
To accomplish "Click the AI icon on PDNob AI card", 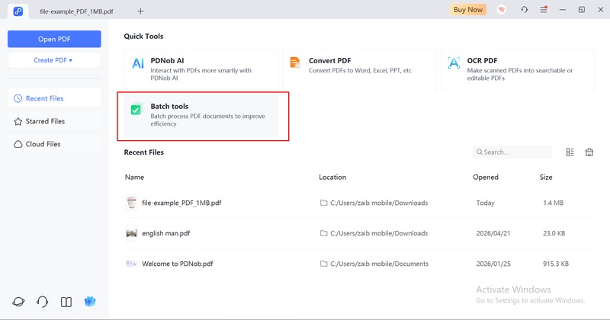I will (x=138, y=63).
